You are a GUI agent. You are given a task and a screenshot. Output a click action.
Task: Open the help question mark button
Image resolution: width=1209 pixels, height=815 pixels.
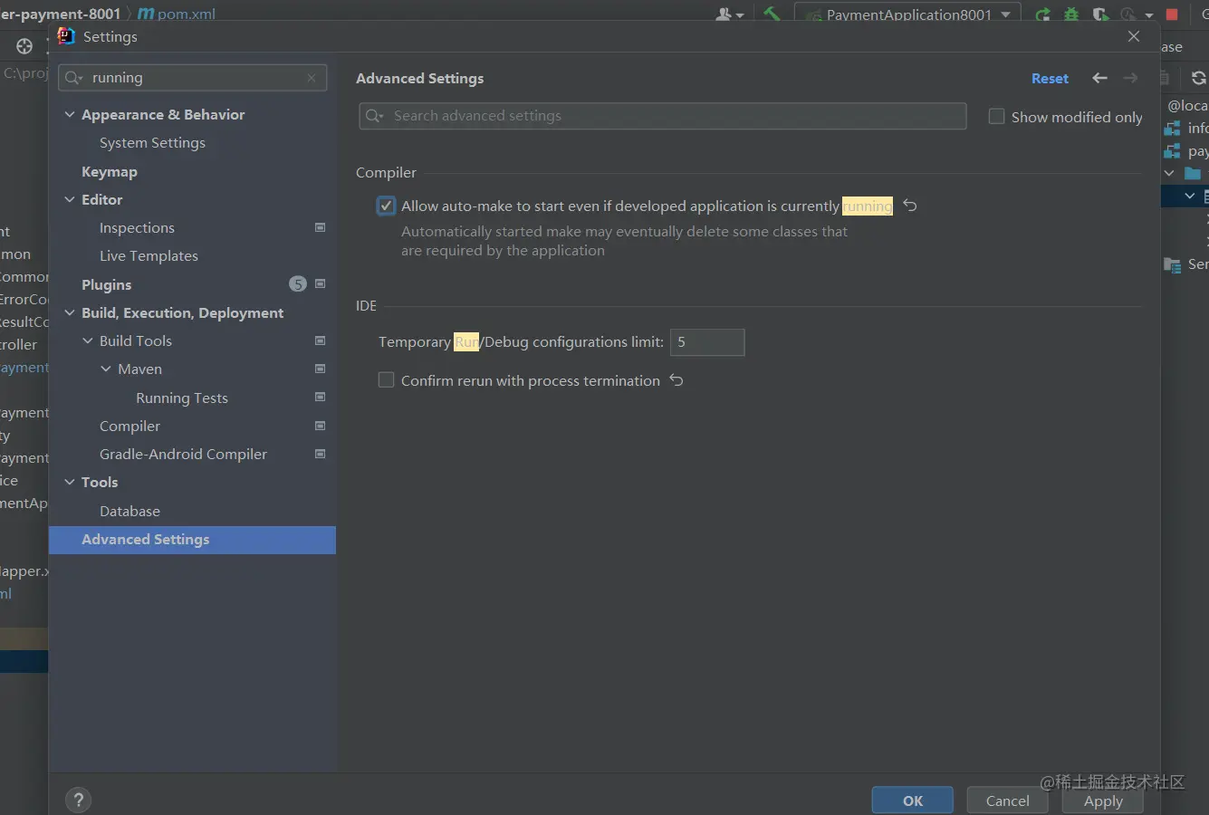click(79, 800)
